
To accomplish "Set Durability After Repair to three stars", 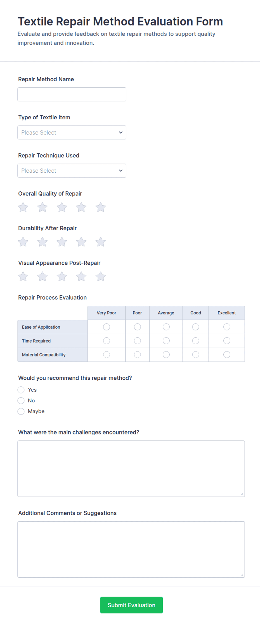I will click(x=62, y=242).
